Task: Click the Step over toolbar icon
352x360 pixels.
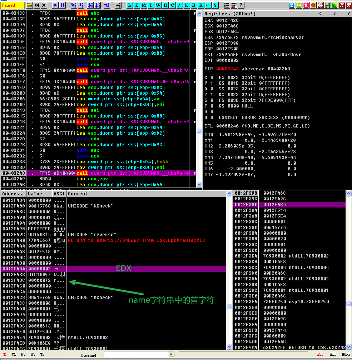Action: [x=81, y=5]
